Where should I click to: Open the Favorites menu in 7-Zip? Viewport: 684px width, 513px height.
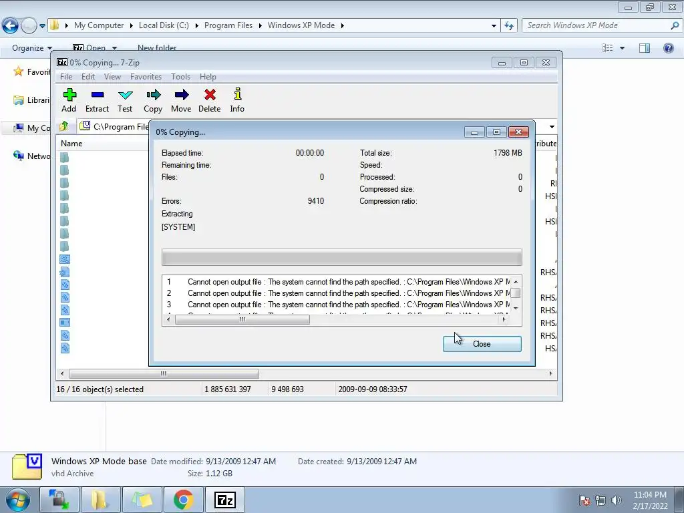point(146,77)
